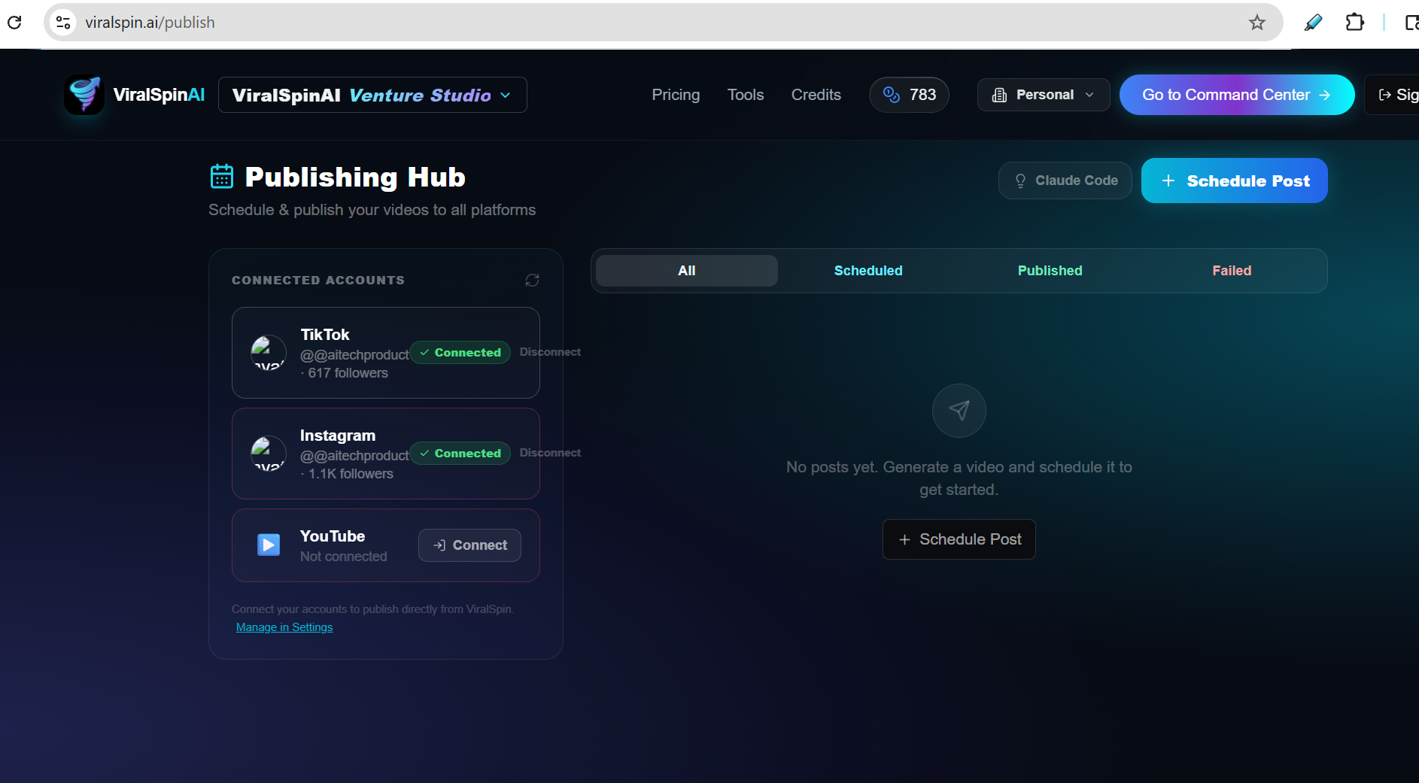Switch to the Failed tab
The image size is (1419, 783).
click(x=1232, y=271)
